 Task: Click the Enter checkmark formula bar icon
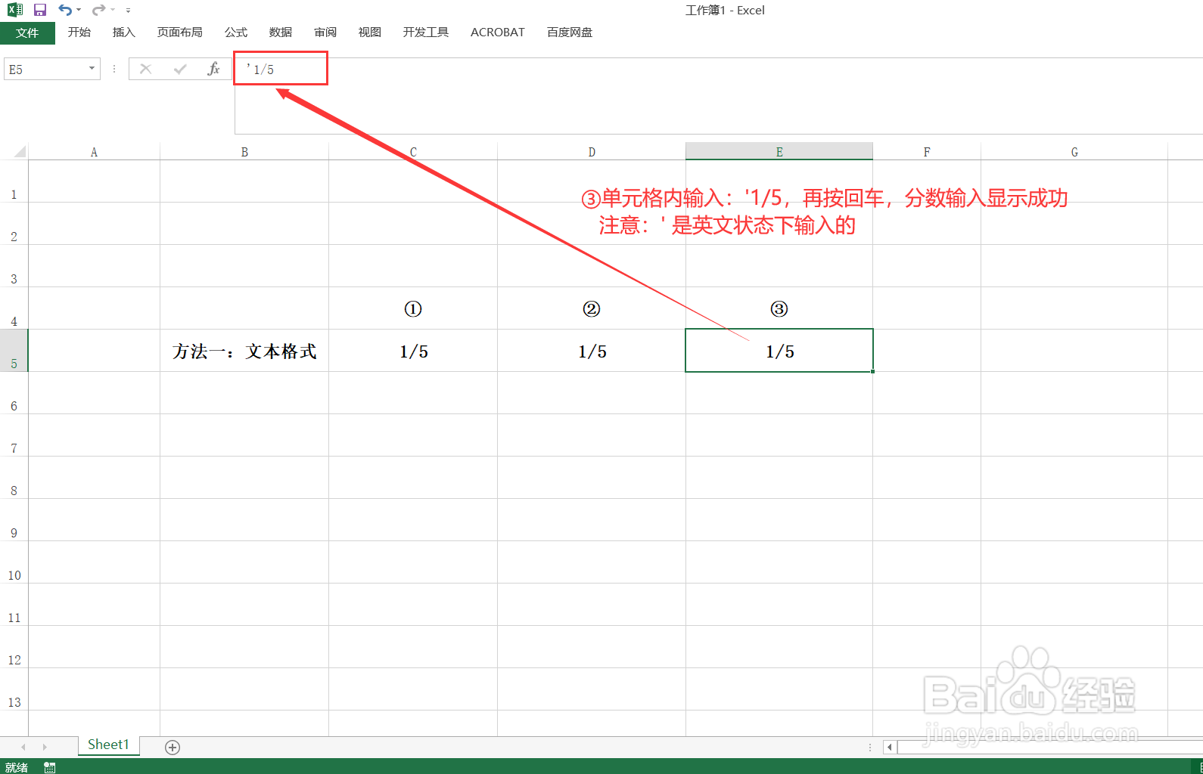[x=180, y=70]
